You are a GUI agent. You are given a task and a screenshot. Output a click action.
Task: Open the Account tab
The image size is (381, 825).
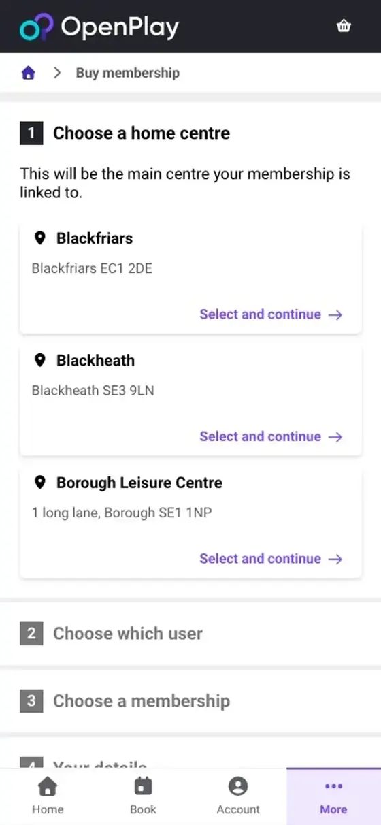(x=238, y=796)
